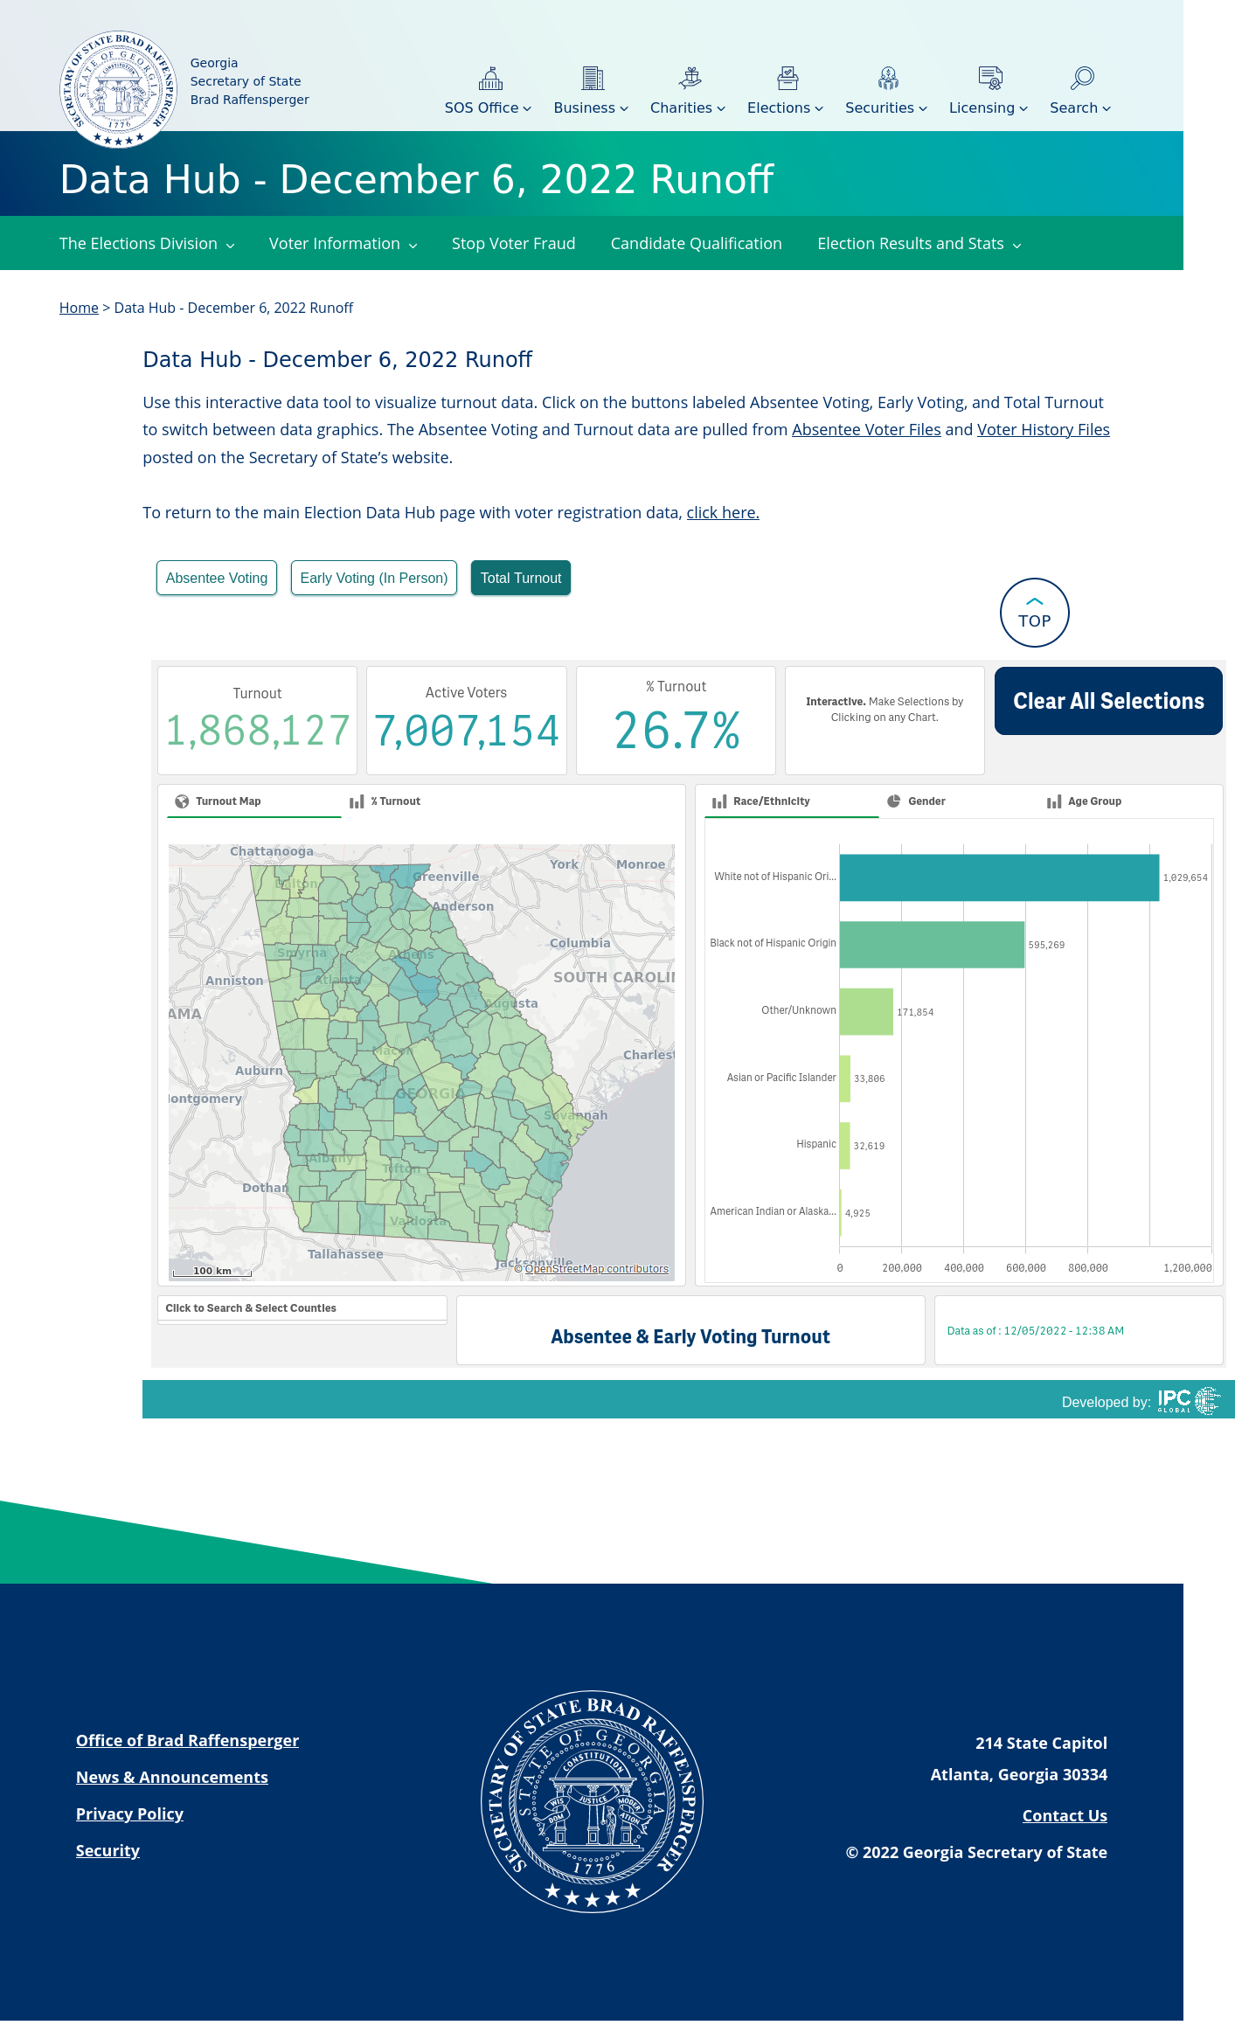The width and height of the screenshot is (1235, 2025).
Task: Switch to the Turnout Map tab
Action: pos(253,801)
